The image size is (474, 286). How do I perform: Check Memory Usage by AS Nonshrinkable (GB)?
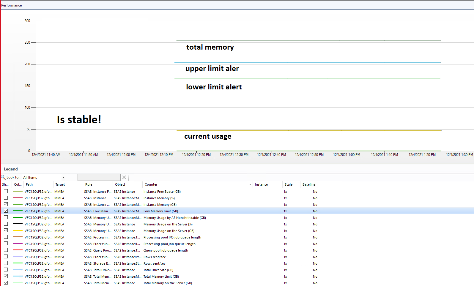pyautogui.click(x=6, y=217)
